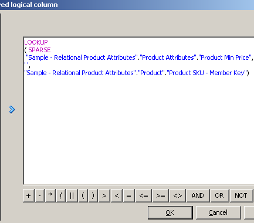The height and width of the screenshot is (223, 254).
Task: Click the "Product SKU - Member Key" reference
Action: 207,73
